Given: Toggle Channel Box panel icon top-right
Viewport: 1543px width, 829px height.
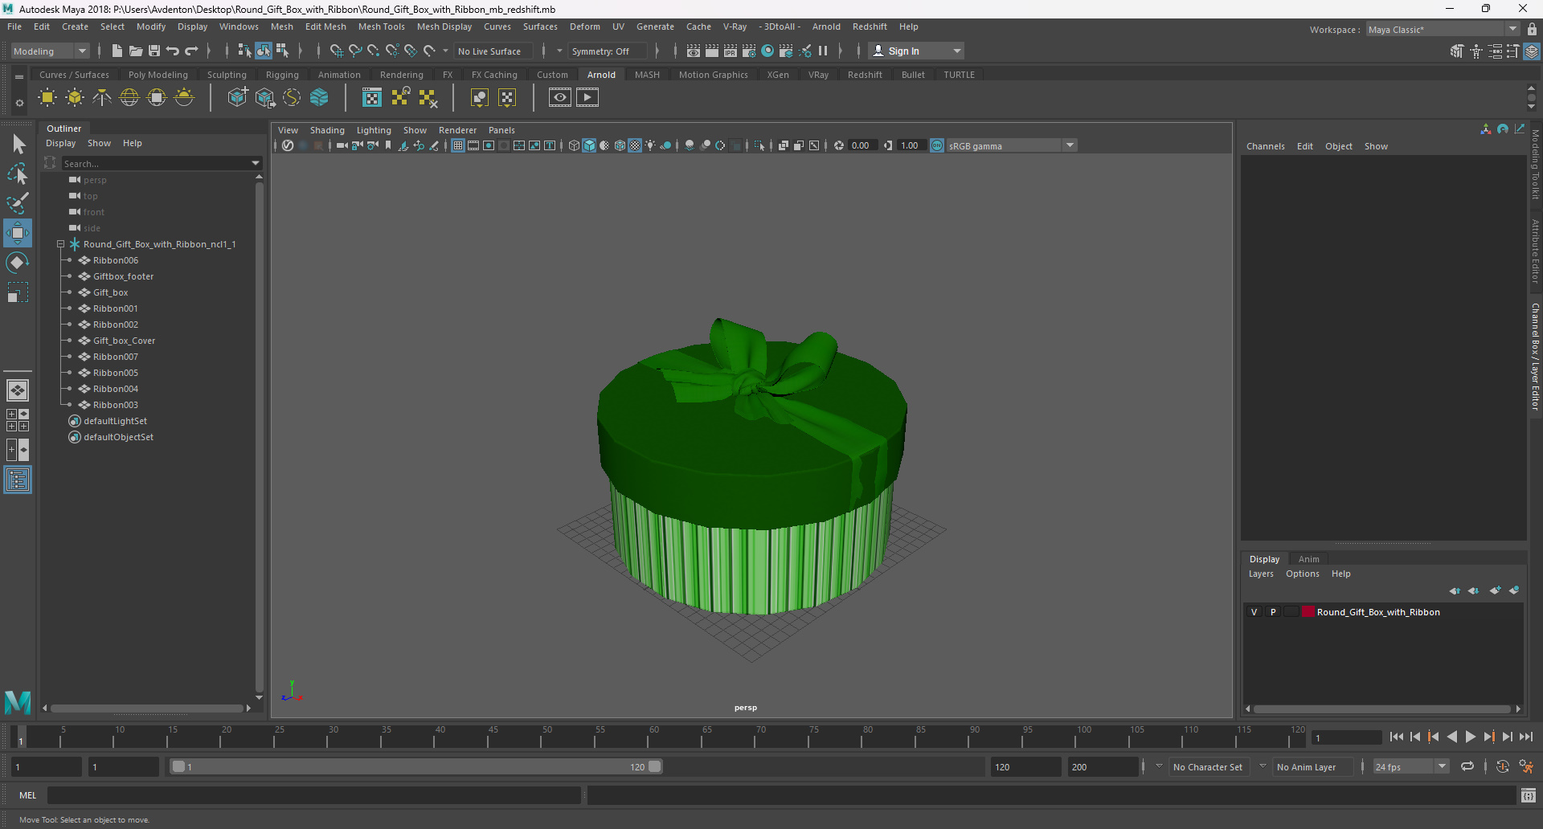Looking at the screenshot, I should (x=1532, y=51).
